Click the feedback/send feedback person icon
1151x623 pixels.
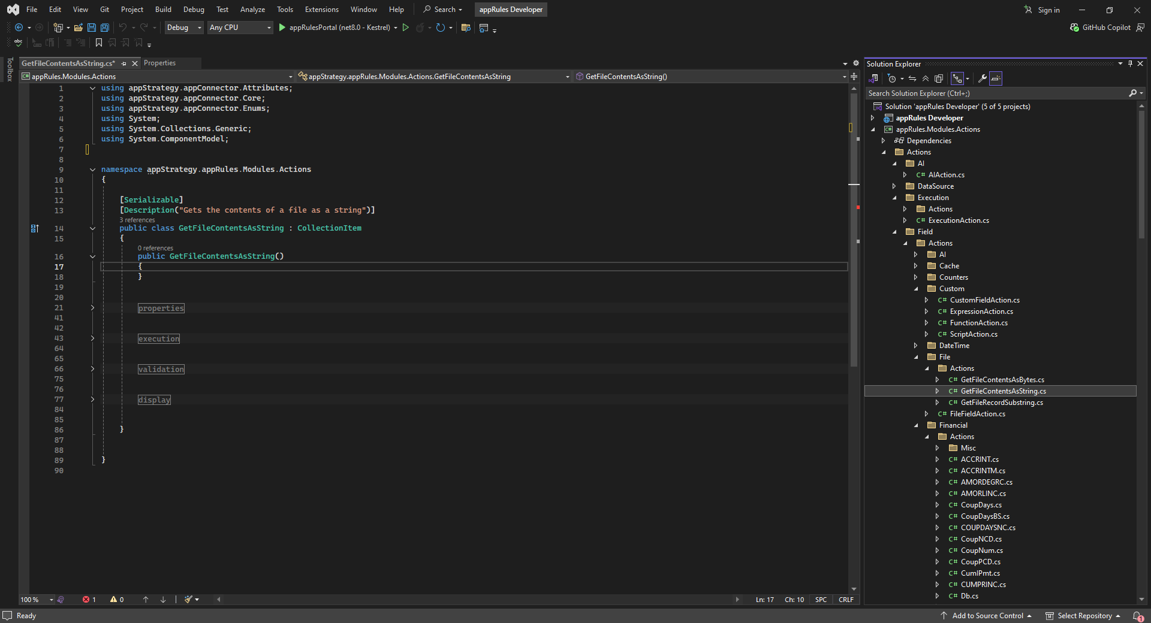1140,28
